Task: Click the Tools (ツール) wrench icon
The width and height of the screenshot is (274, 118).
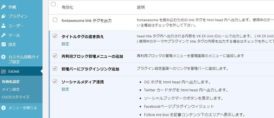Action: (4, 35)
